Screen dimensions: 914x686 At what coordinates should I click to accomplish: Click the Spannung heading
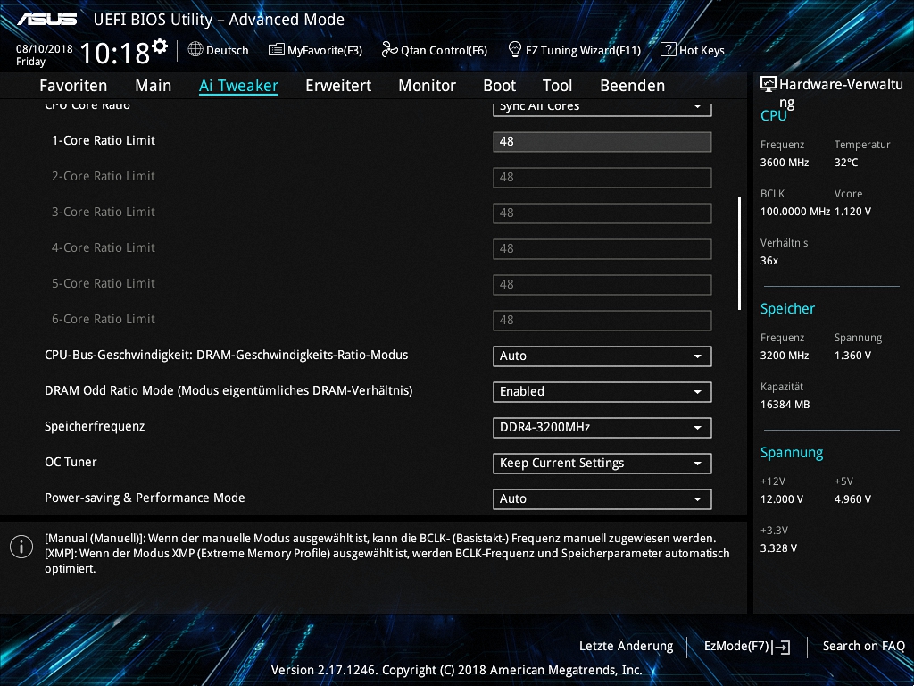(792, 453)
